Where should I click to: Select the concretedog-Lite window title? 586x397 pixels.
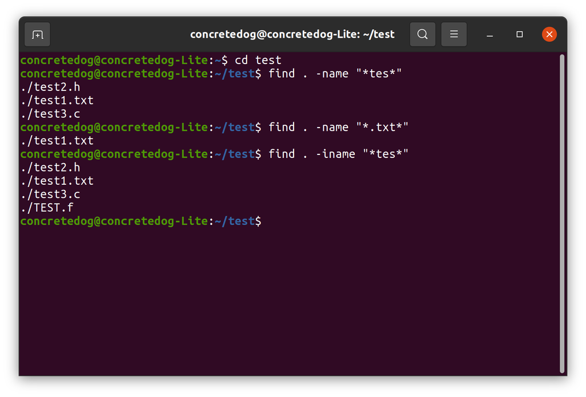point(292,34)
